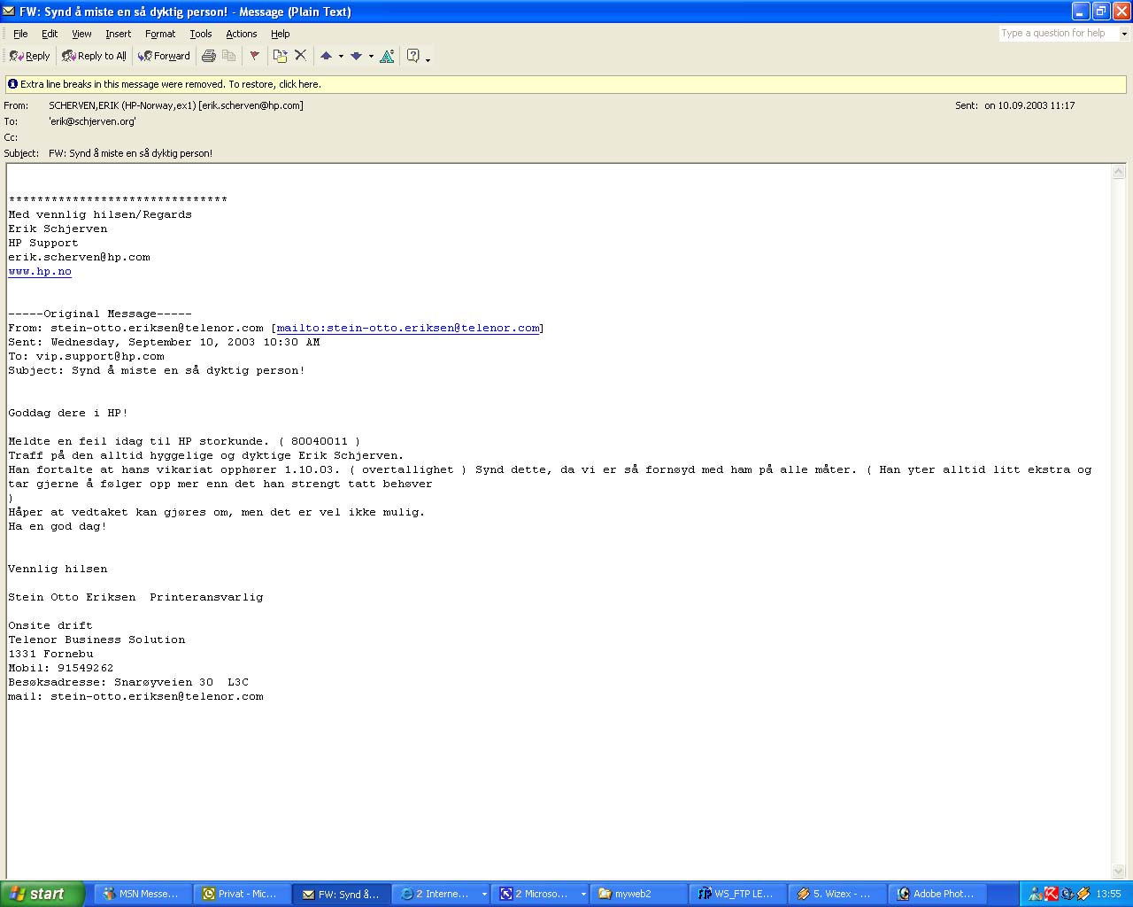
Task: Click the message scrollbar down arrow
Action: pyautogui.click(x=1118, y=871)
